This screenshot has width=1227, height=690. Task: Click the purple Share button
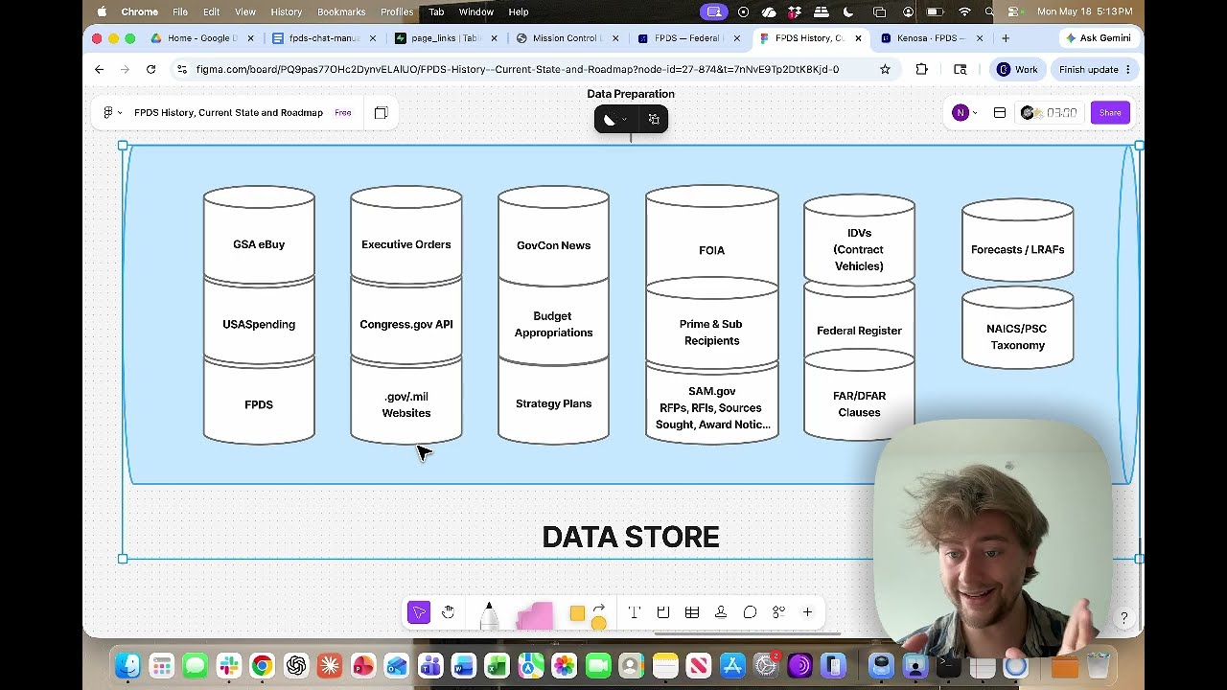point(1110,113)
